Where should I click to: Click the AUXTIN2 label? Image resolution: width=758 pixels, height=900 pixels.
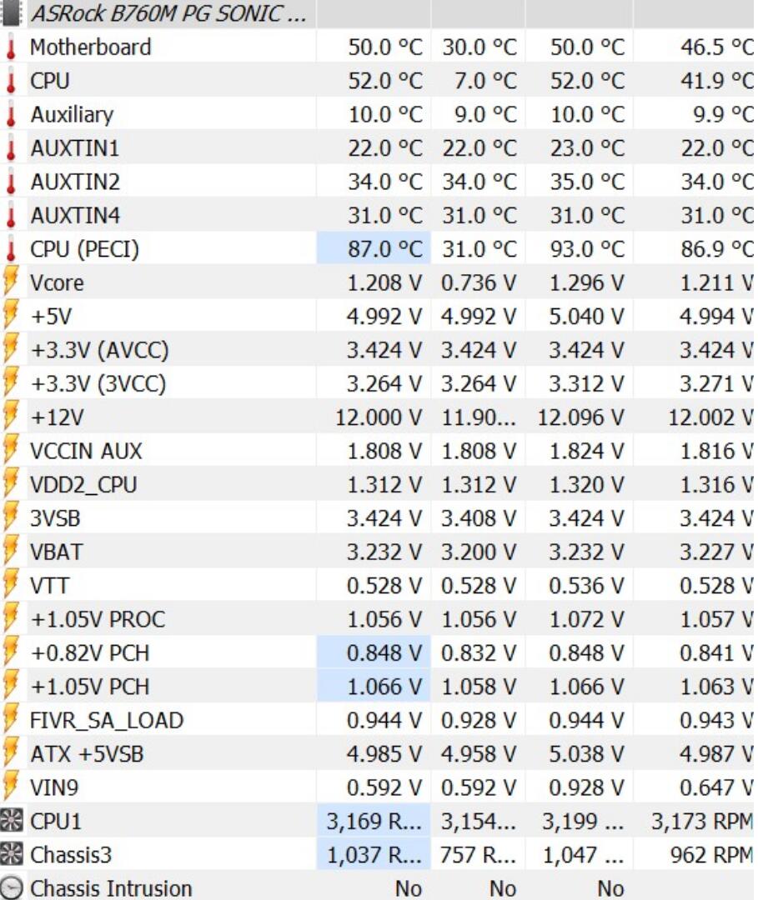[x=75, y=182]
